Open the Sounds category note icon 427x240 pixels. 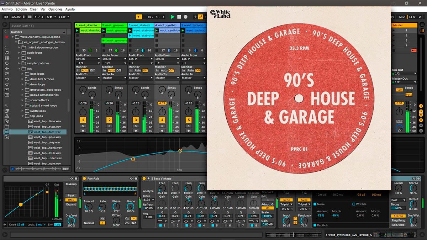tap(6, 52)
